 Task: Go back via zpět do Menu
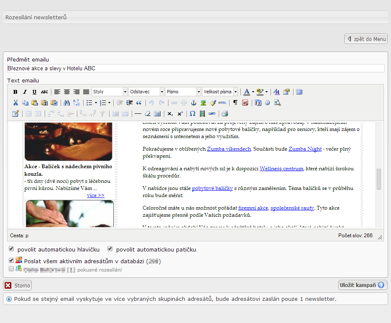tap(366, 39)
